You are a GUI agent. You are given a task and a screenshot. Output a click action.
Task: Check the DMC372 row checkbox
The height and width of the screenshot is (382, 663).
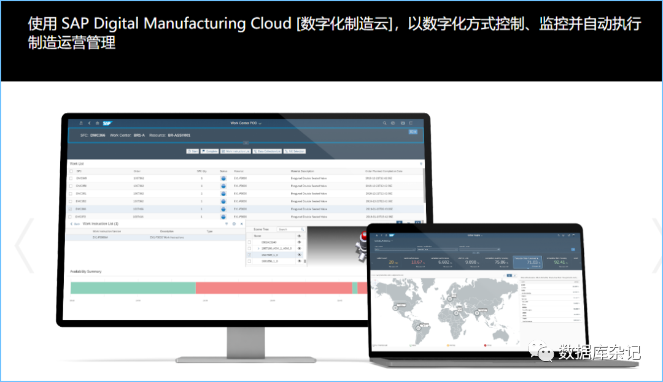click(x=70, y=216)
